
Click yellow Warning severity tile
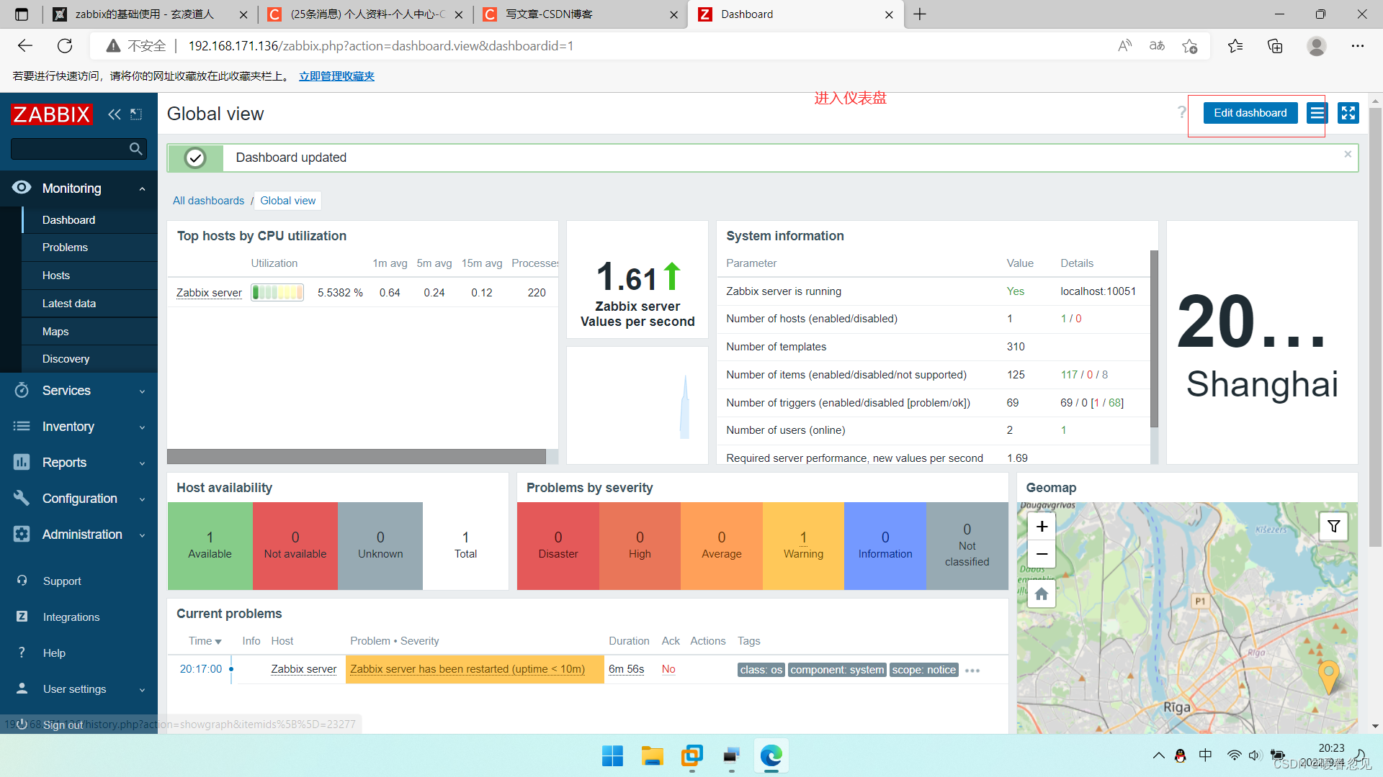pyautogui.click(x=803, y=546)
